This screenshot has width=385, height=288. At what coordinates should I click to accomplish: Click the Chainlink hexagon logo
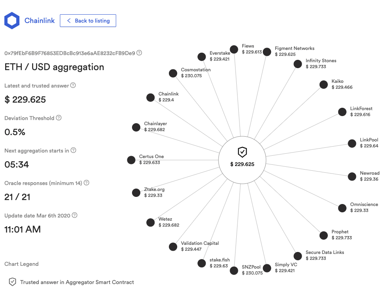tap(12, 21)
